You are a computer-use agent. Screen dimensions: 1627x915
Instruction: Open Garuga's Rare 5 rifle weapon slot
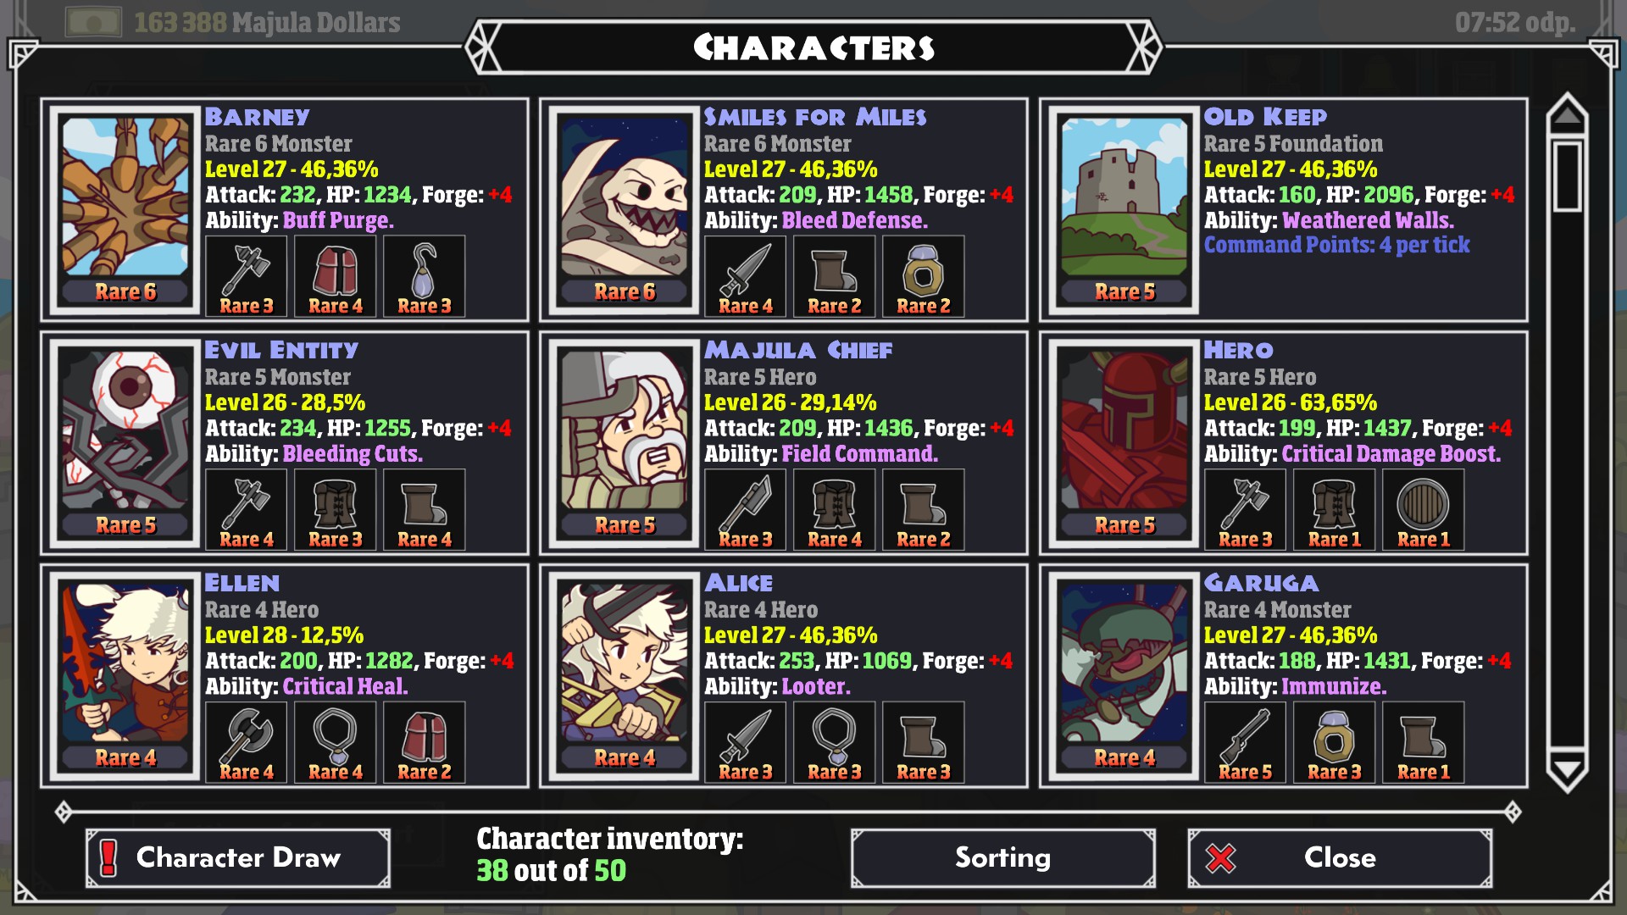pyautogui.click(x=1246, y=742)
